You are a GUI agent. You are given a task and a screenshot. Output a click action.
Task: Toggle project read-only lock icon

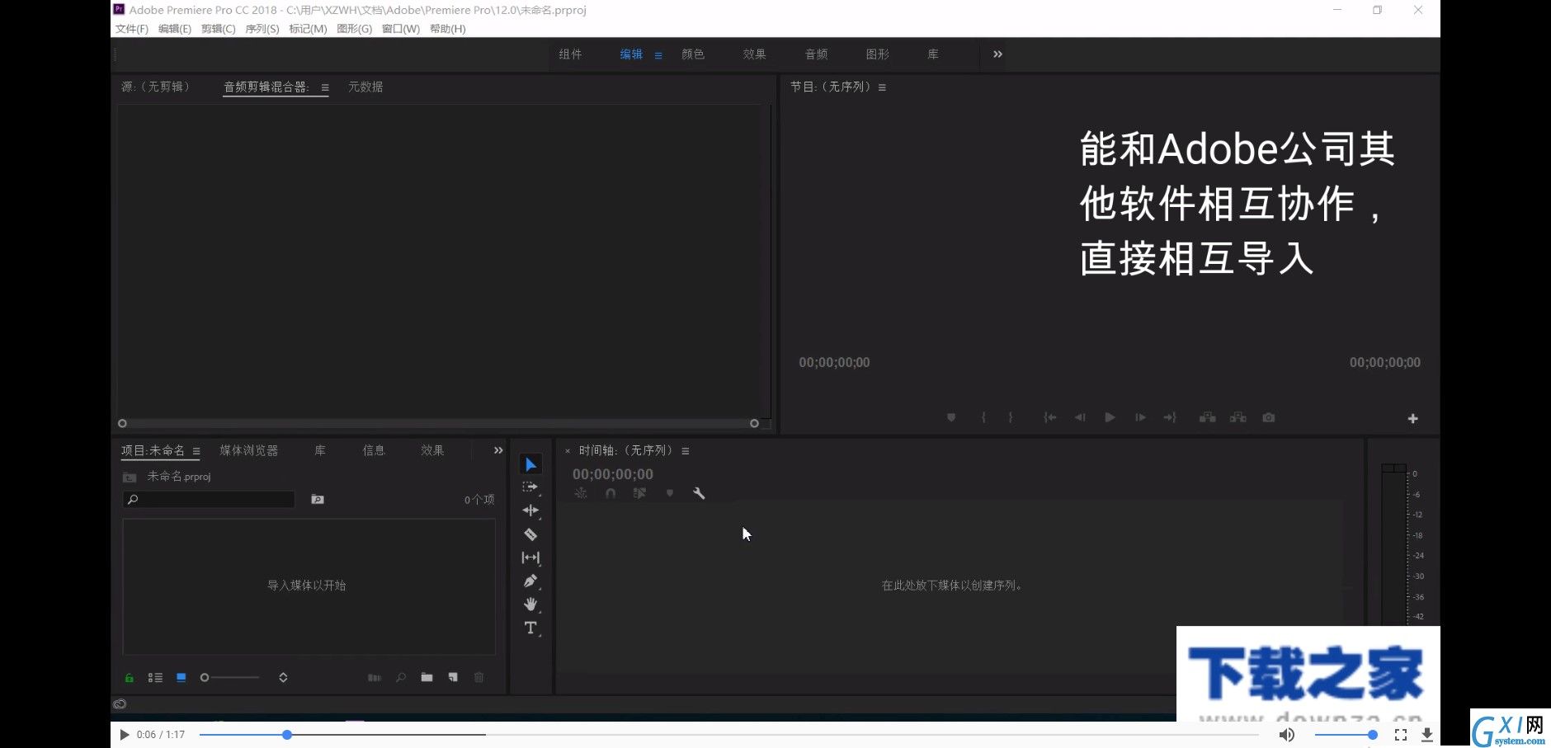coord(130,678)
